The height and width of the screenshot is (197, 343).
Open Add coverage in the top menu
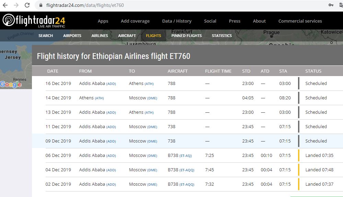tap(135, 21)
